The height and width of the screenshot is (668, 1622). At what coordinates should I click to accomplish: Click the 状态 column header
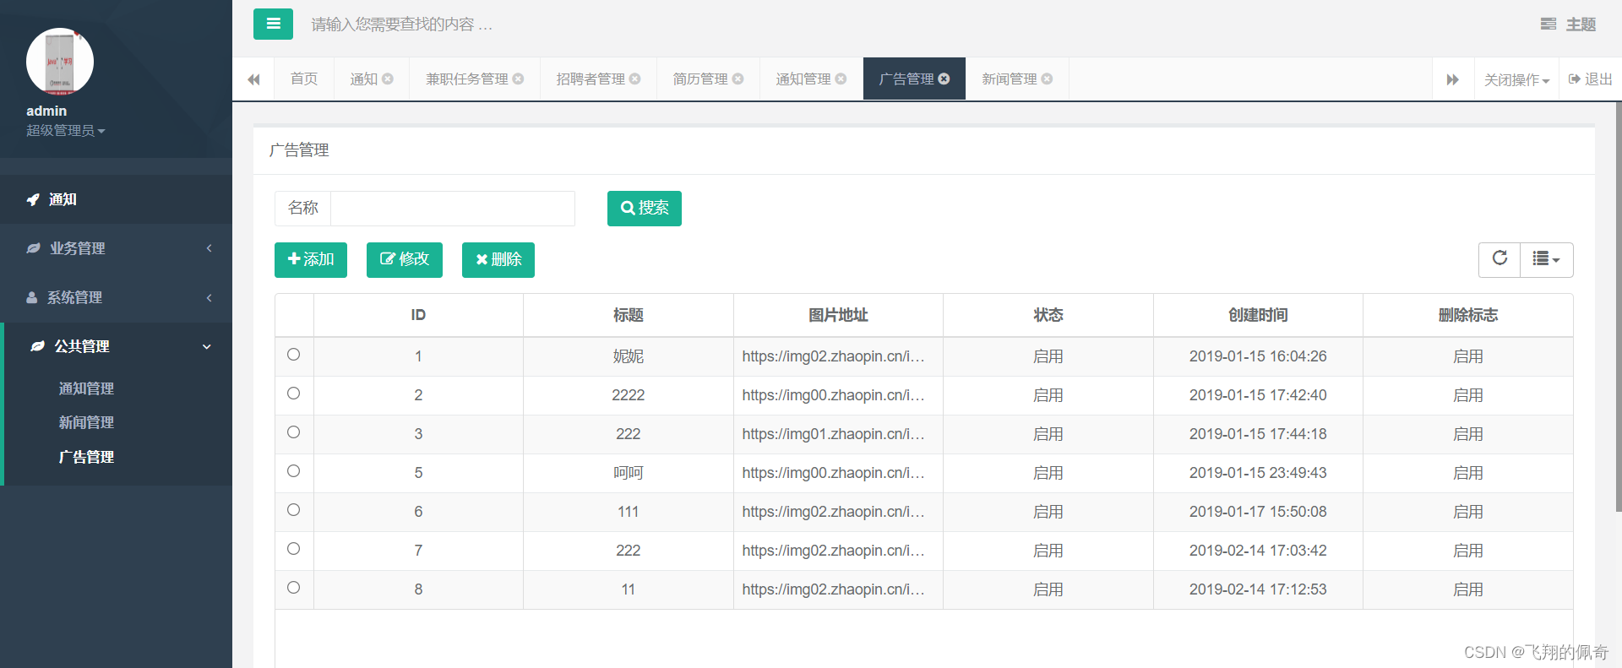click(x=1048, y=315)
